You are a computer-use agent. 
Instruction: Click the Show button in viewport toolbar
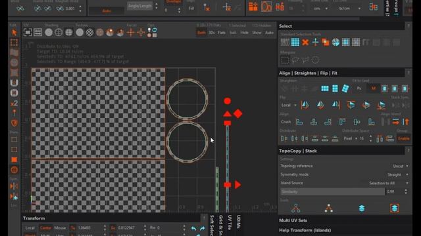coord(257,33)
